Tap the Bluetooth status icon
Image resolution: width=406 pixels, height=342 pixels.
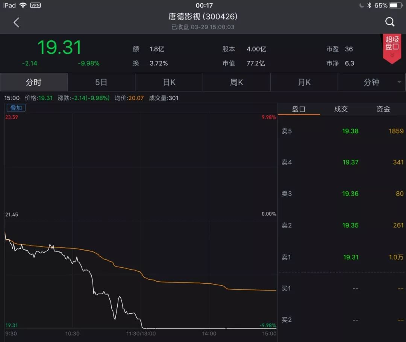click(369, 5)
